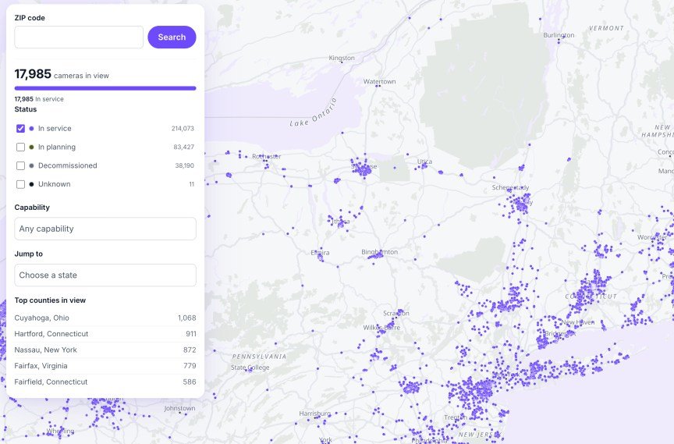Click the Burlington label on map

point(559,35)
